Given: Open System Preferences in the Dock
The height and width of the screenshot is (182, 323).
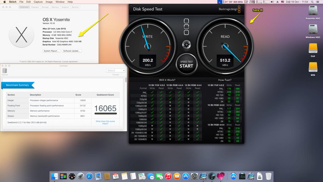Looking at the screenshot, I should (194, 176).
